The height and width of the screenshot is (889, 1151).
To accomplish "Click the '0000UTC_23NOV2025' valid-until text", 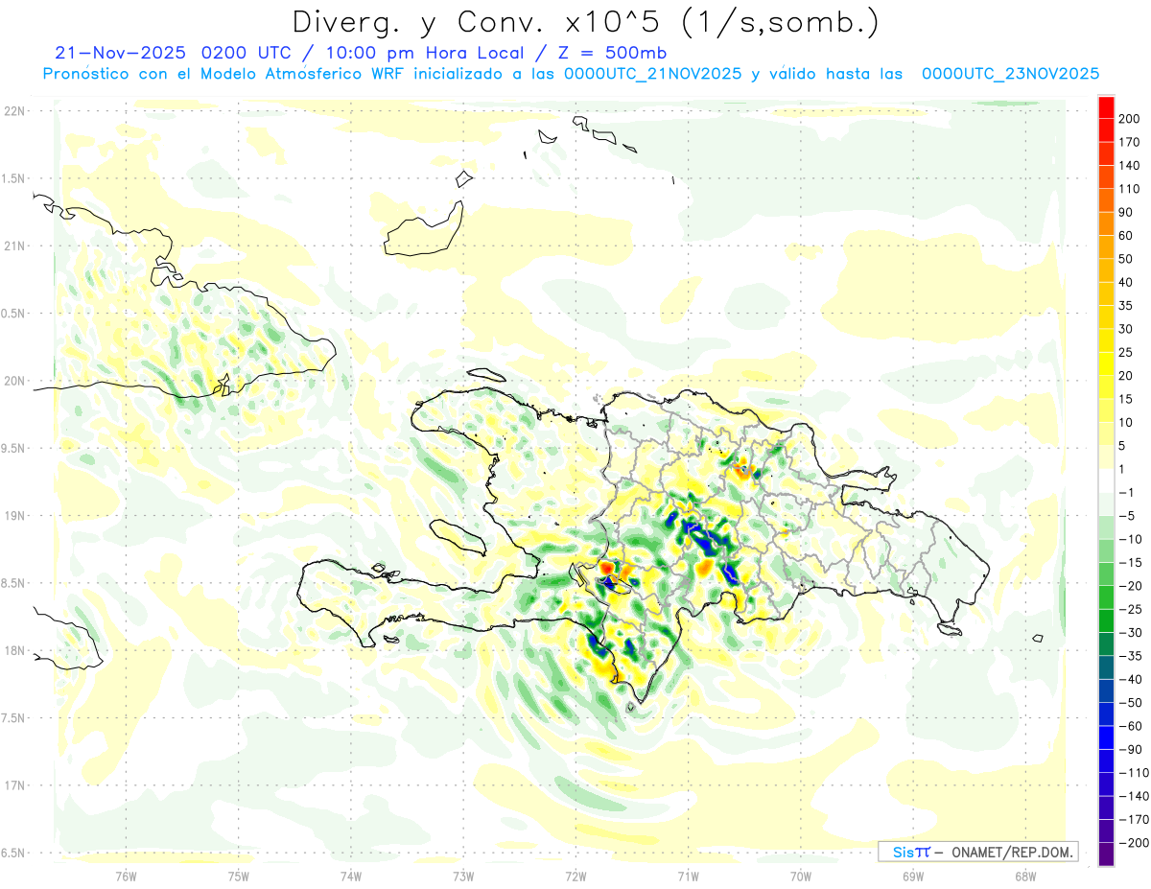I will point(1010,74).
